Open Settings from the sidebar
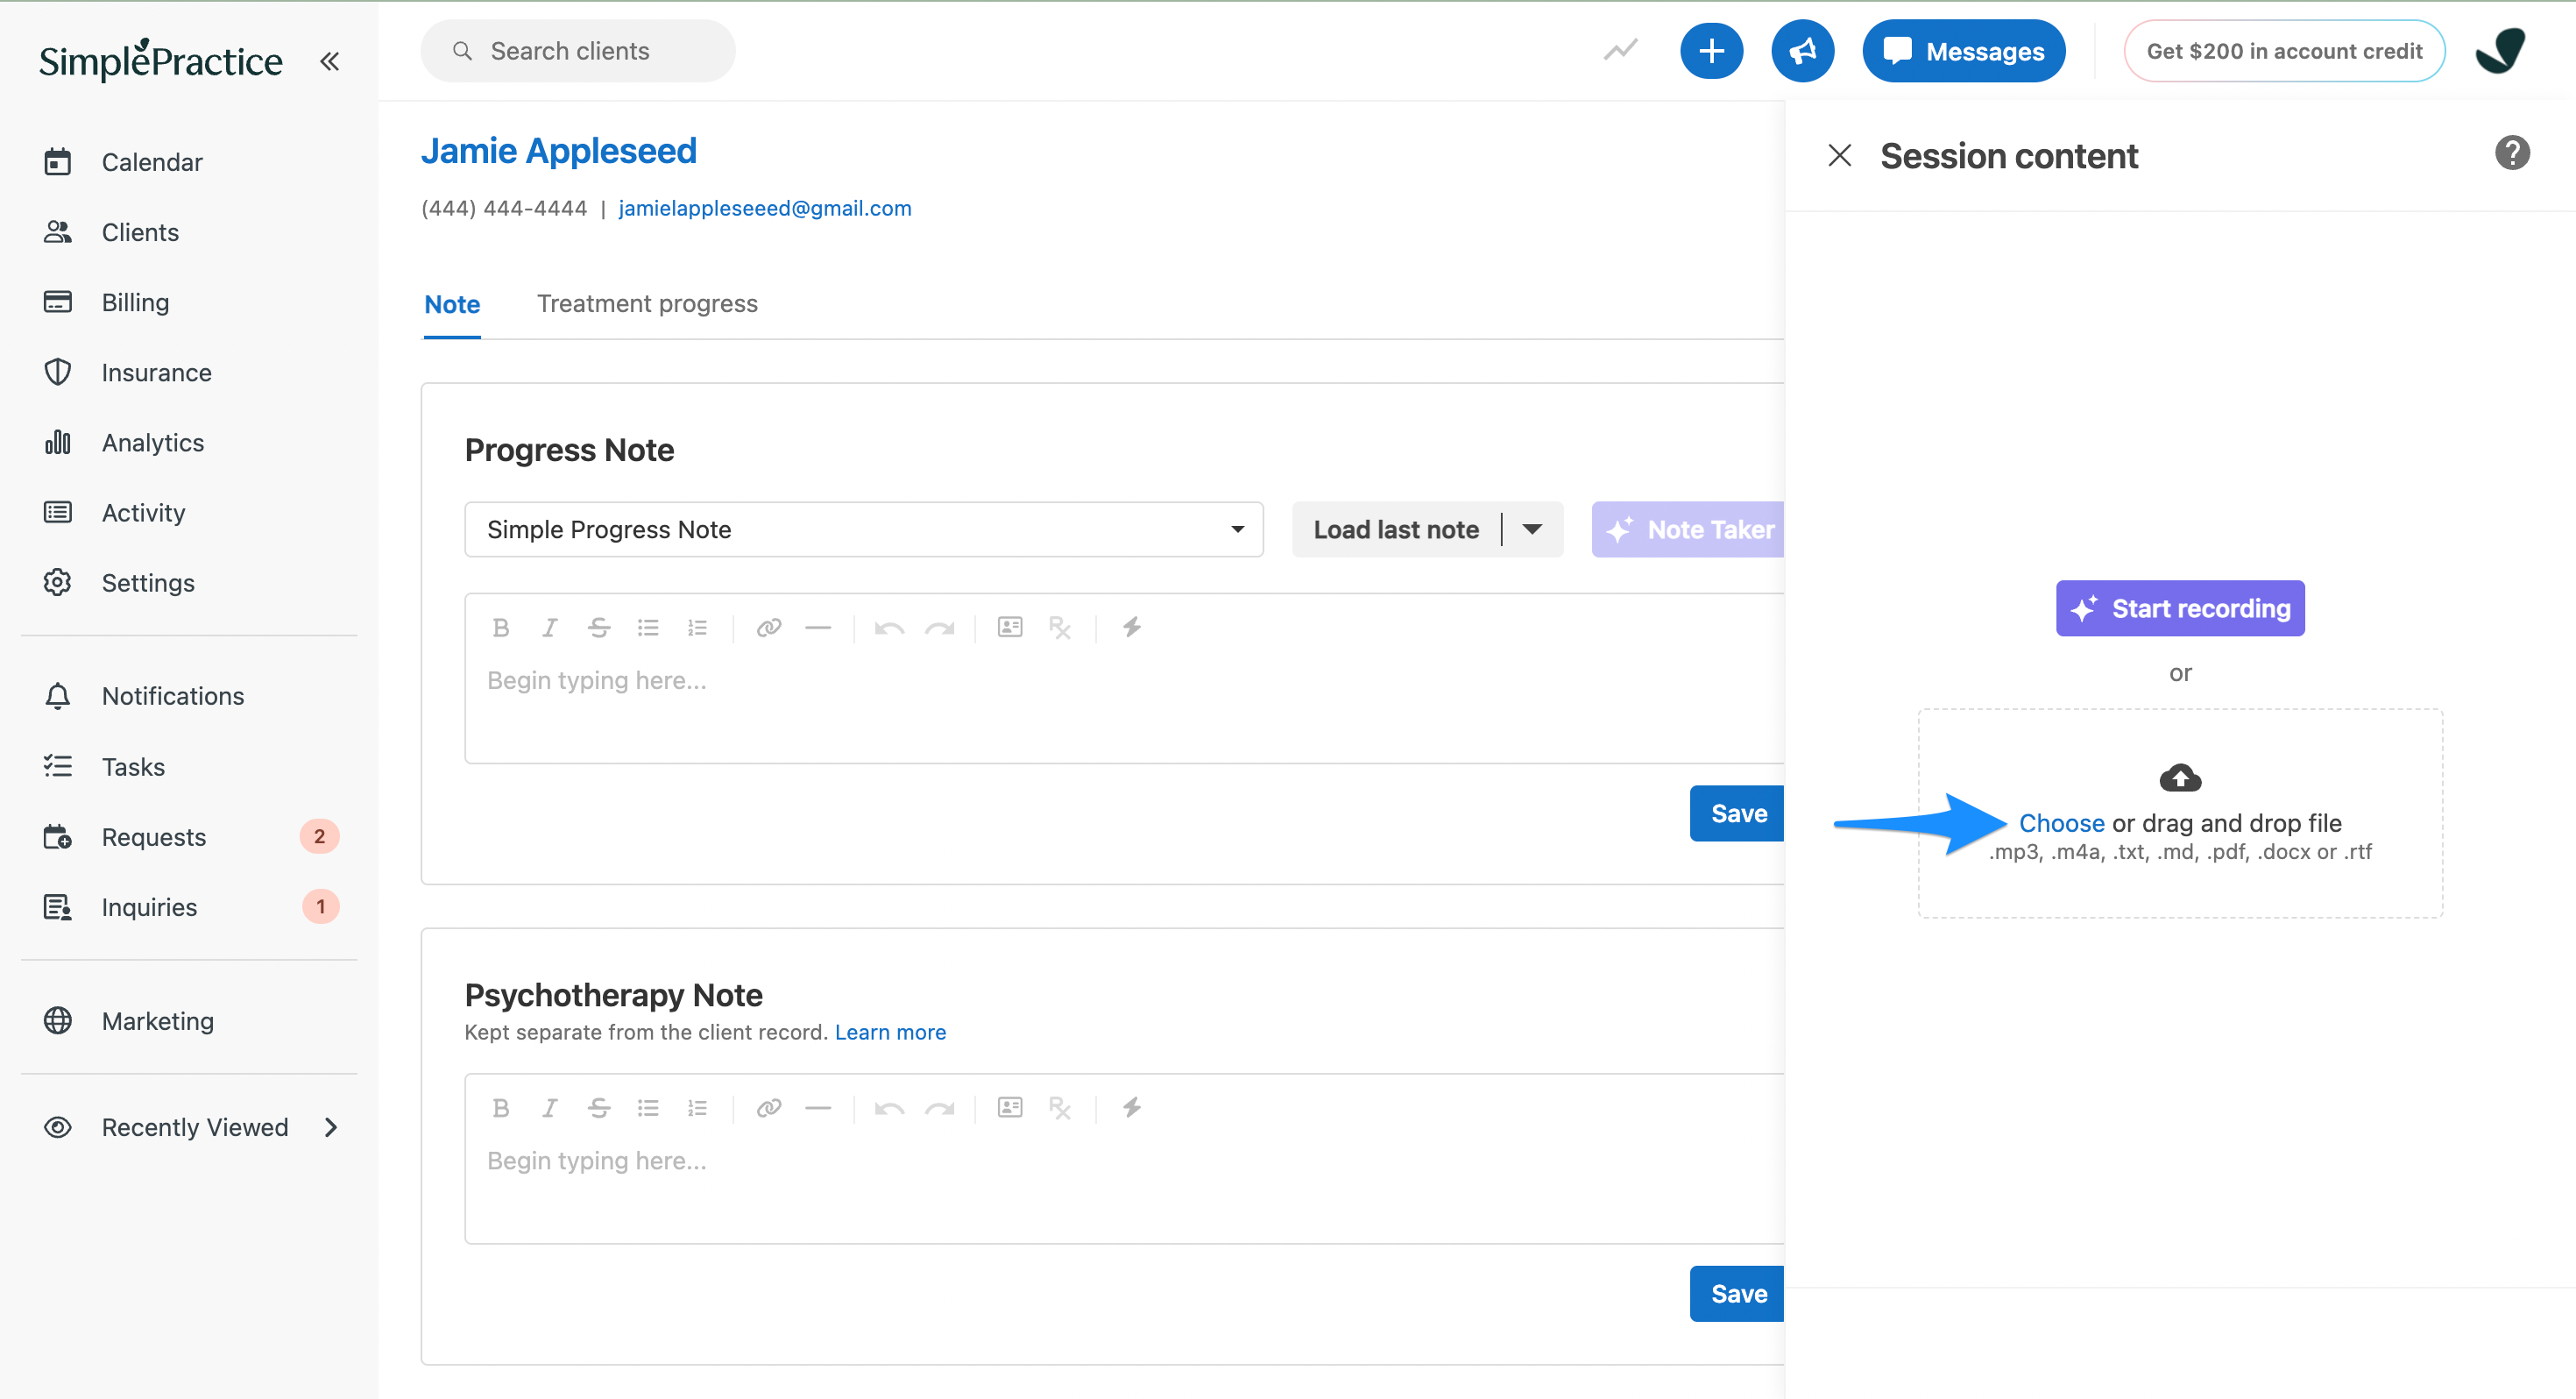The width and height of the screenshot is (2576, 1399). pos(148,582)
